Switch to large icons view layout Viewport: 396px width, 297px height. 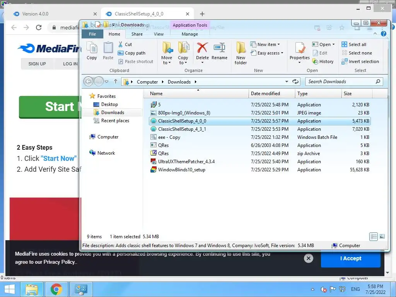pyautogui.click(x=382, y=236)
